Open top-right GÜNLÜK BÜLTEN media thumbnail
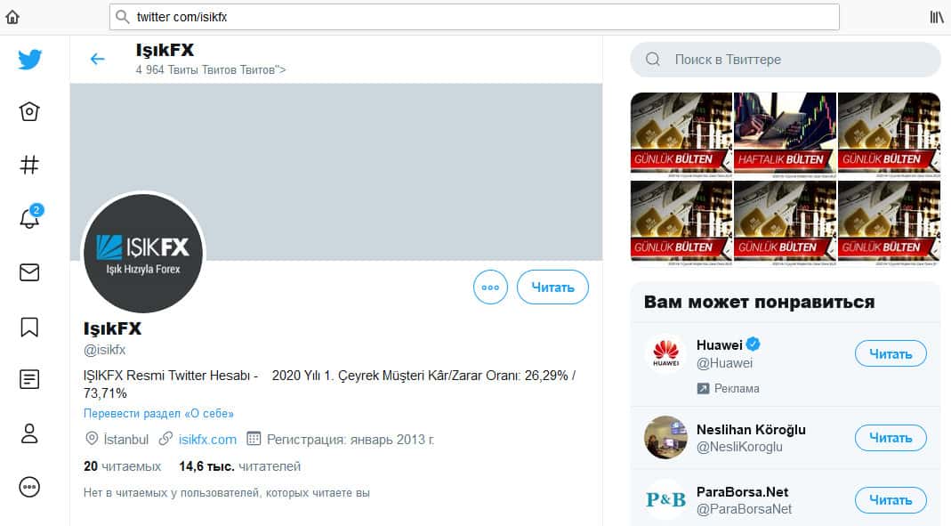Screen dimensions: 951x526 tap(889, 134)
